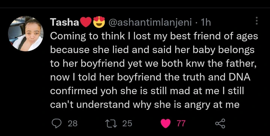Open Tasha display name profile link
270x136 pixels.
(64, 22)
